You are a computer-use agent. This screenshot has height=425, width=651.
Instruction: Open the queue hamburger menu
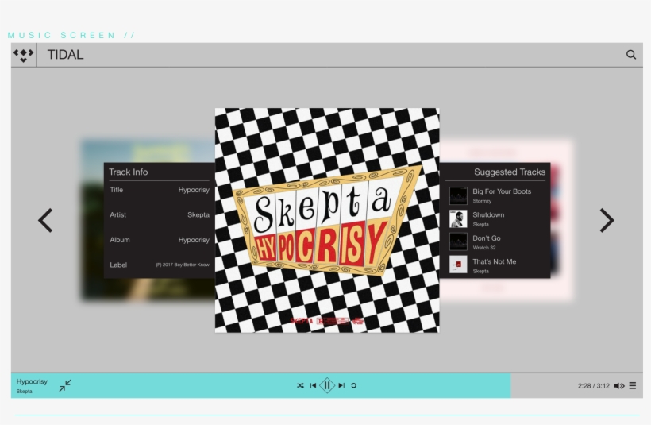coord(633,386)
